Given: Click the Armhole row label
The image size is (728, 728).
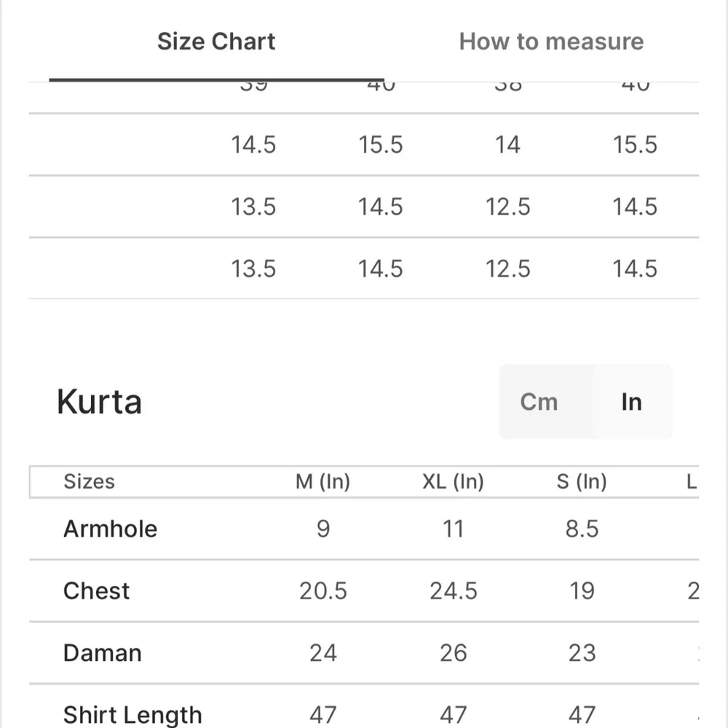Looking at the screenshot, I should tap(111, 529).
